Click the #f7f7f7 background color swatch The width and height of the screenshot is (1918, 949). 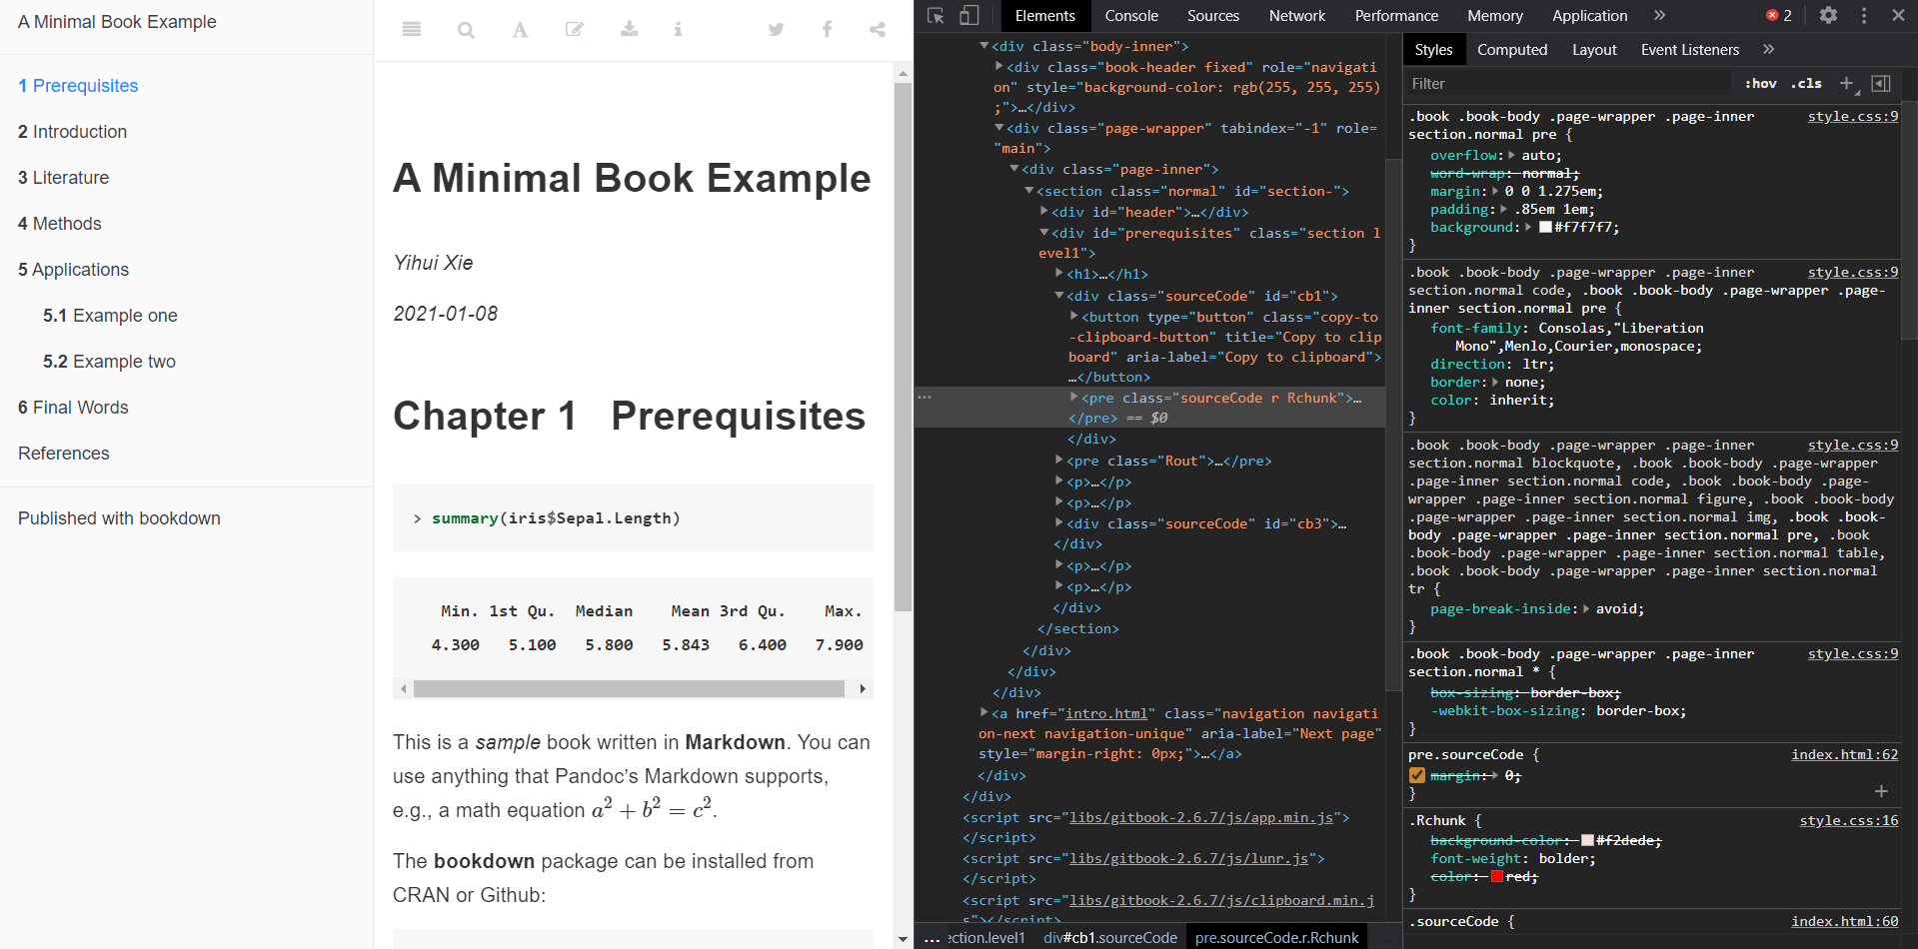1545,228
